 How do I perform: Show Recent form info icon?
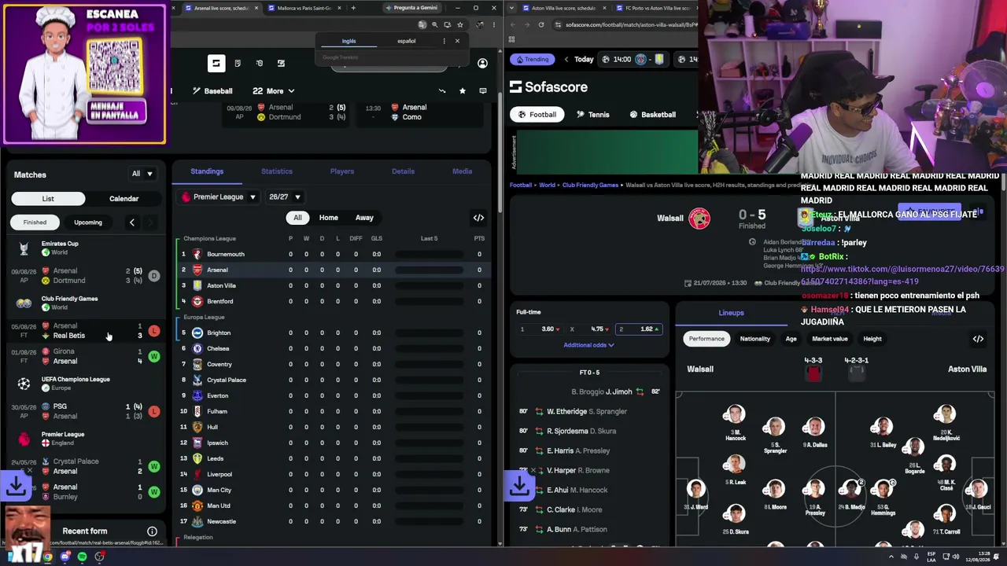pyautogui.click(x=152, y=531)
